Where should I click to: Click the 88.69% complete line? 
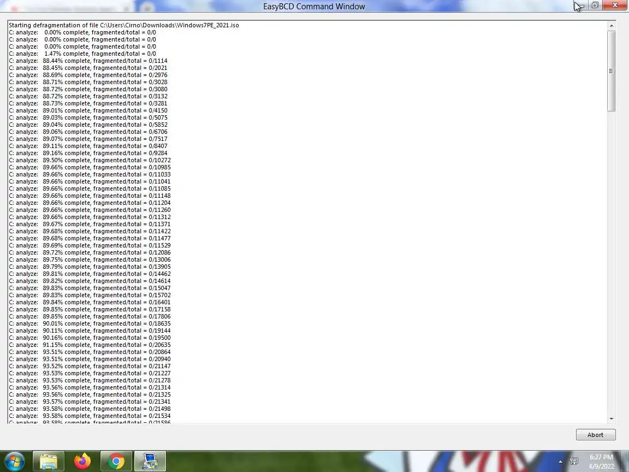click(88, 75)
